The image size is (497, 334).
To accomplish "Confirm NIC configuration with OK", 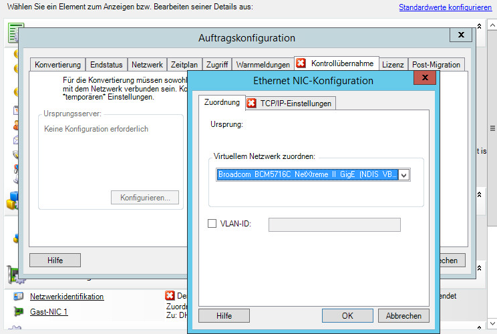I will click(347, 315).
